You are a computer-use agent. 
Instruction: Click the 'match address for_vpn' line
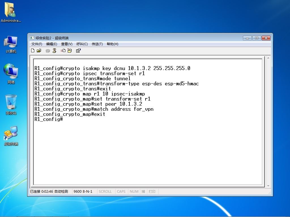point(94,109)
